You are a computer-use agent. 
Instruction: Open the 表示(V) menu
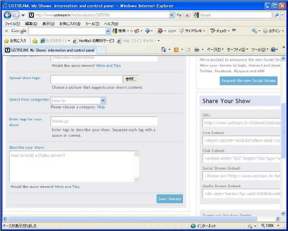pos(48,24)
